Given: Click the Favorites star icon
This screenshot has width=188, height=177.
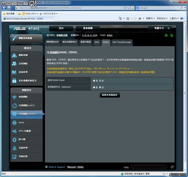Looking at the screenshot, I should click(4, 14).
